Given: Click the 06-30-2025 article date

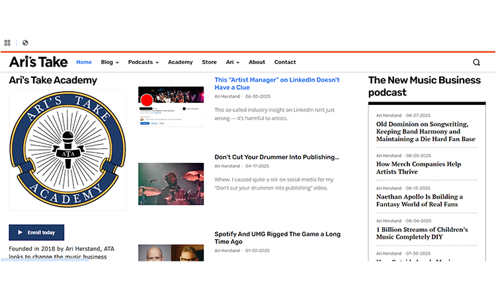Looking at the screenshot, I should point(258,96).
